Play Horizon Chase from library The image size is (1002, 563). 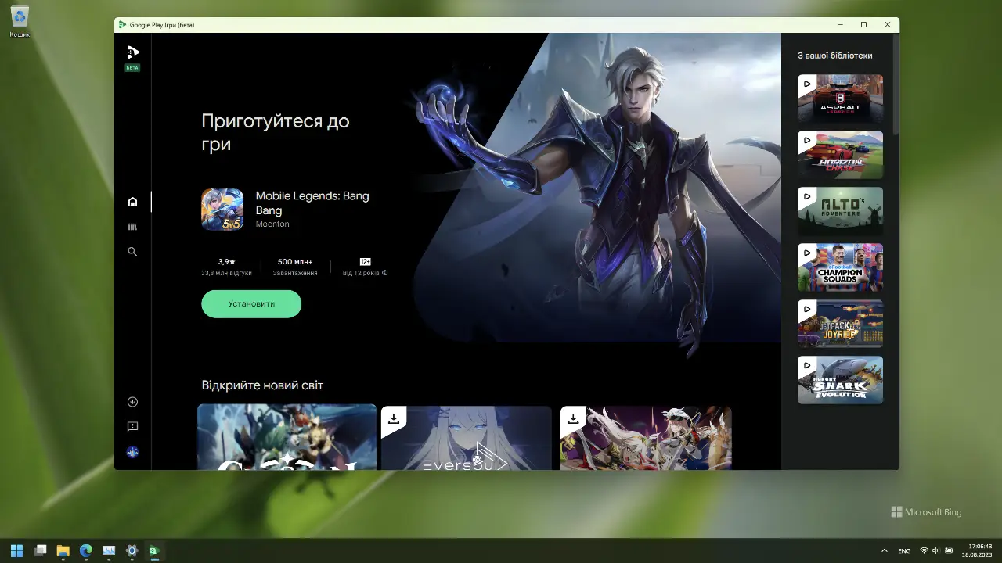pyautogui.click(x=840, y=154)
